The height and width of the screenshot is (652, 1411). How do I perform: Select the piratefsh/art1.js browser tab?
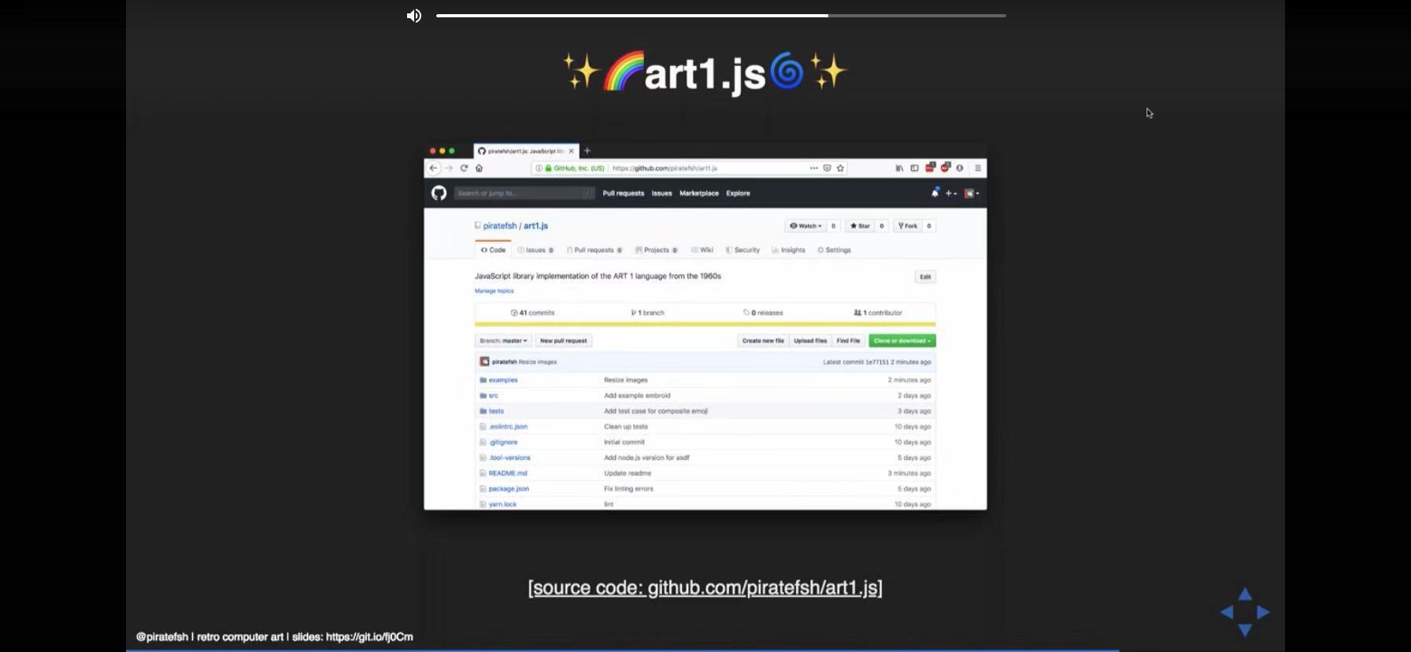[x=527, y=150]
